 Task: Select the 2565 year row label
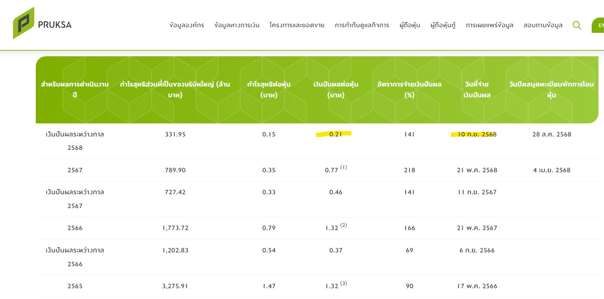75,286
